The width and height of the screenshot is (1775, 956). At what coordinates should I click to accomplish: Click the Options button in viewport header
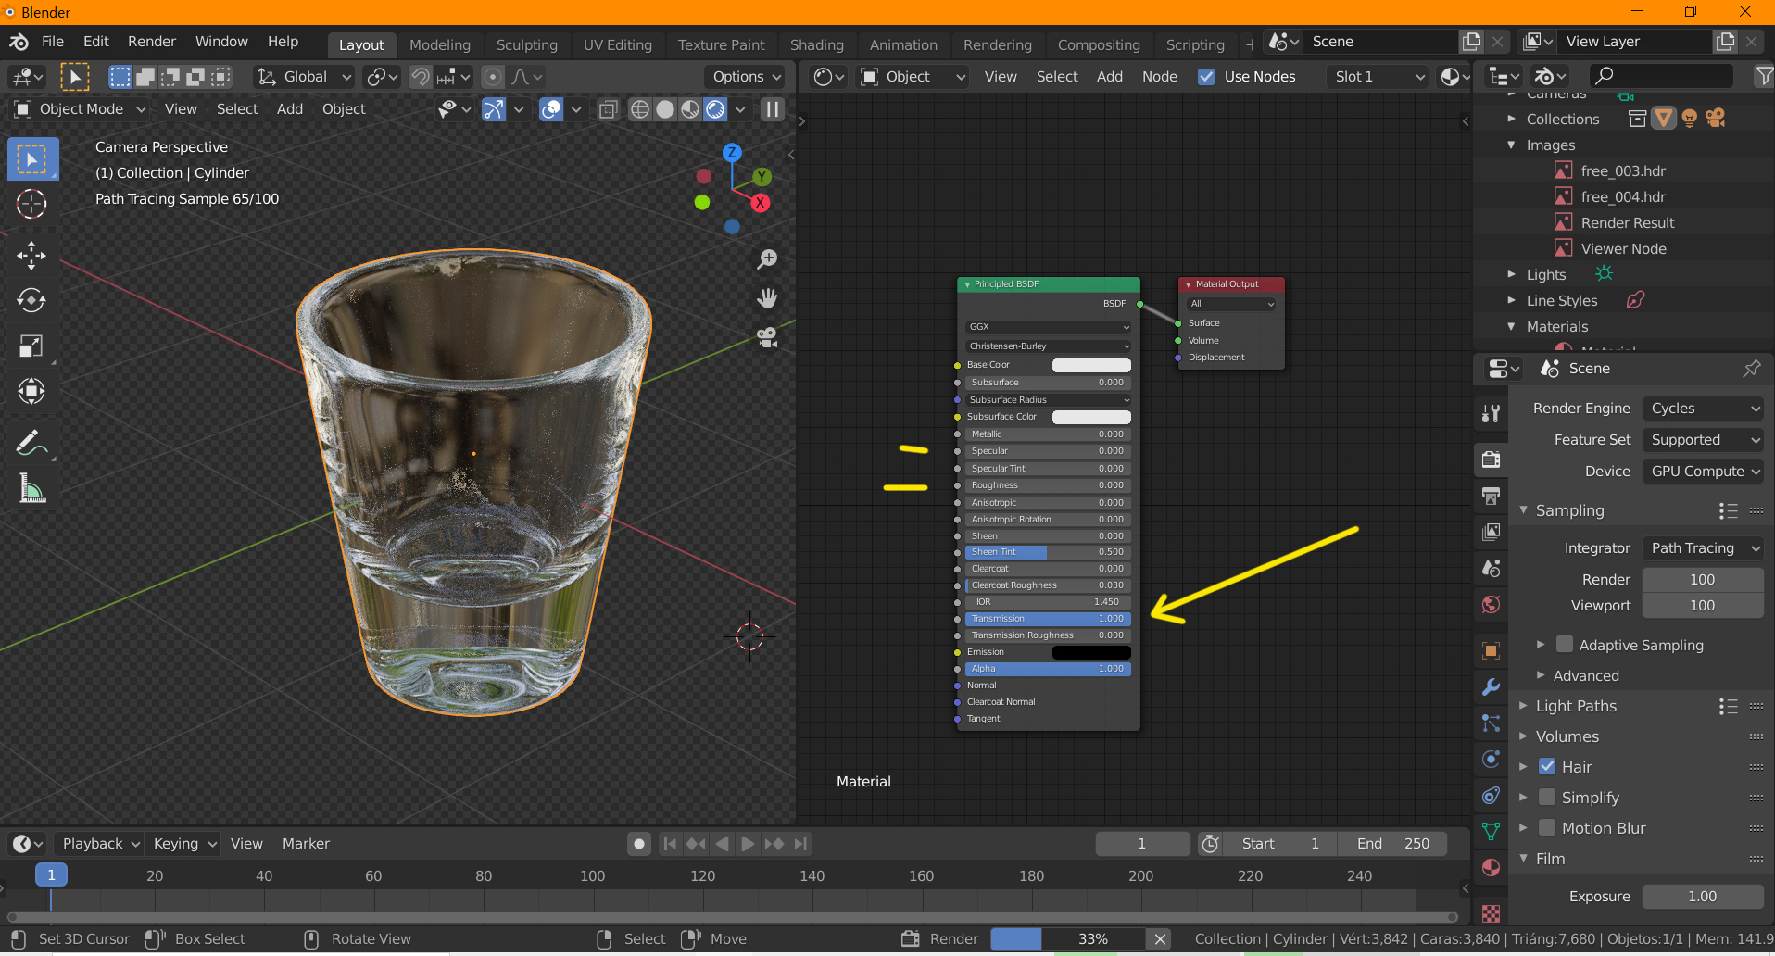[x=746, y=77]
